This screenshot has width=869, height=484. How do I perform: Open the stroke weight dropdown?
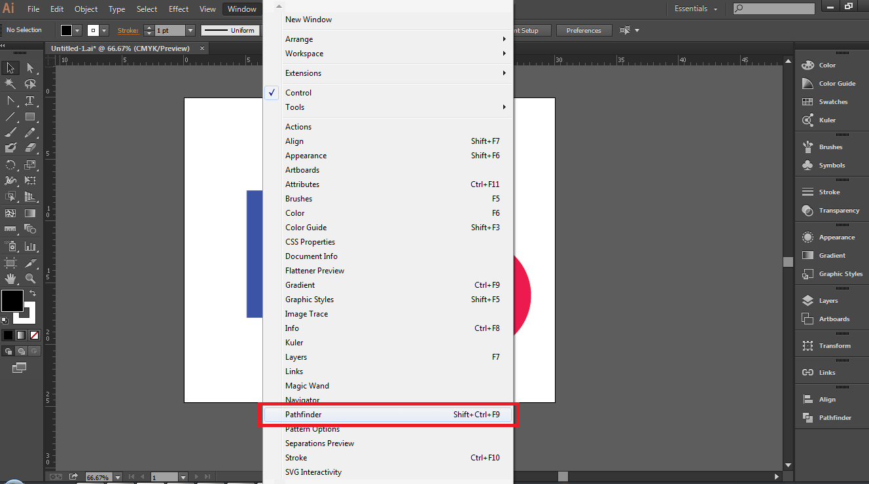[190, 30]
